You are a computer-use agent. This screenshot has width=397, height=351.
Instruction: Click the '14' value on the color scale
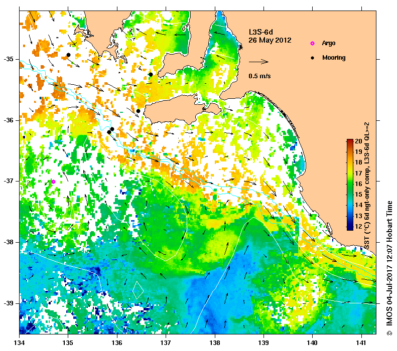pyautogui.click(x=358, y=205)
